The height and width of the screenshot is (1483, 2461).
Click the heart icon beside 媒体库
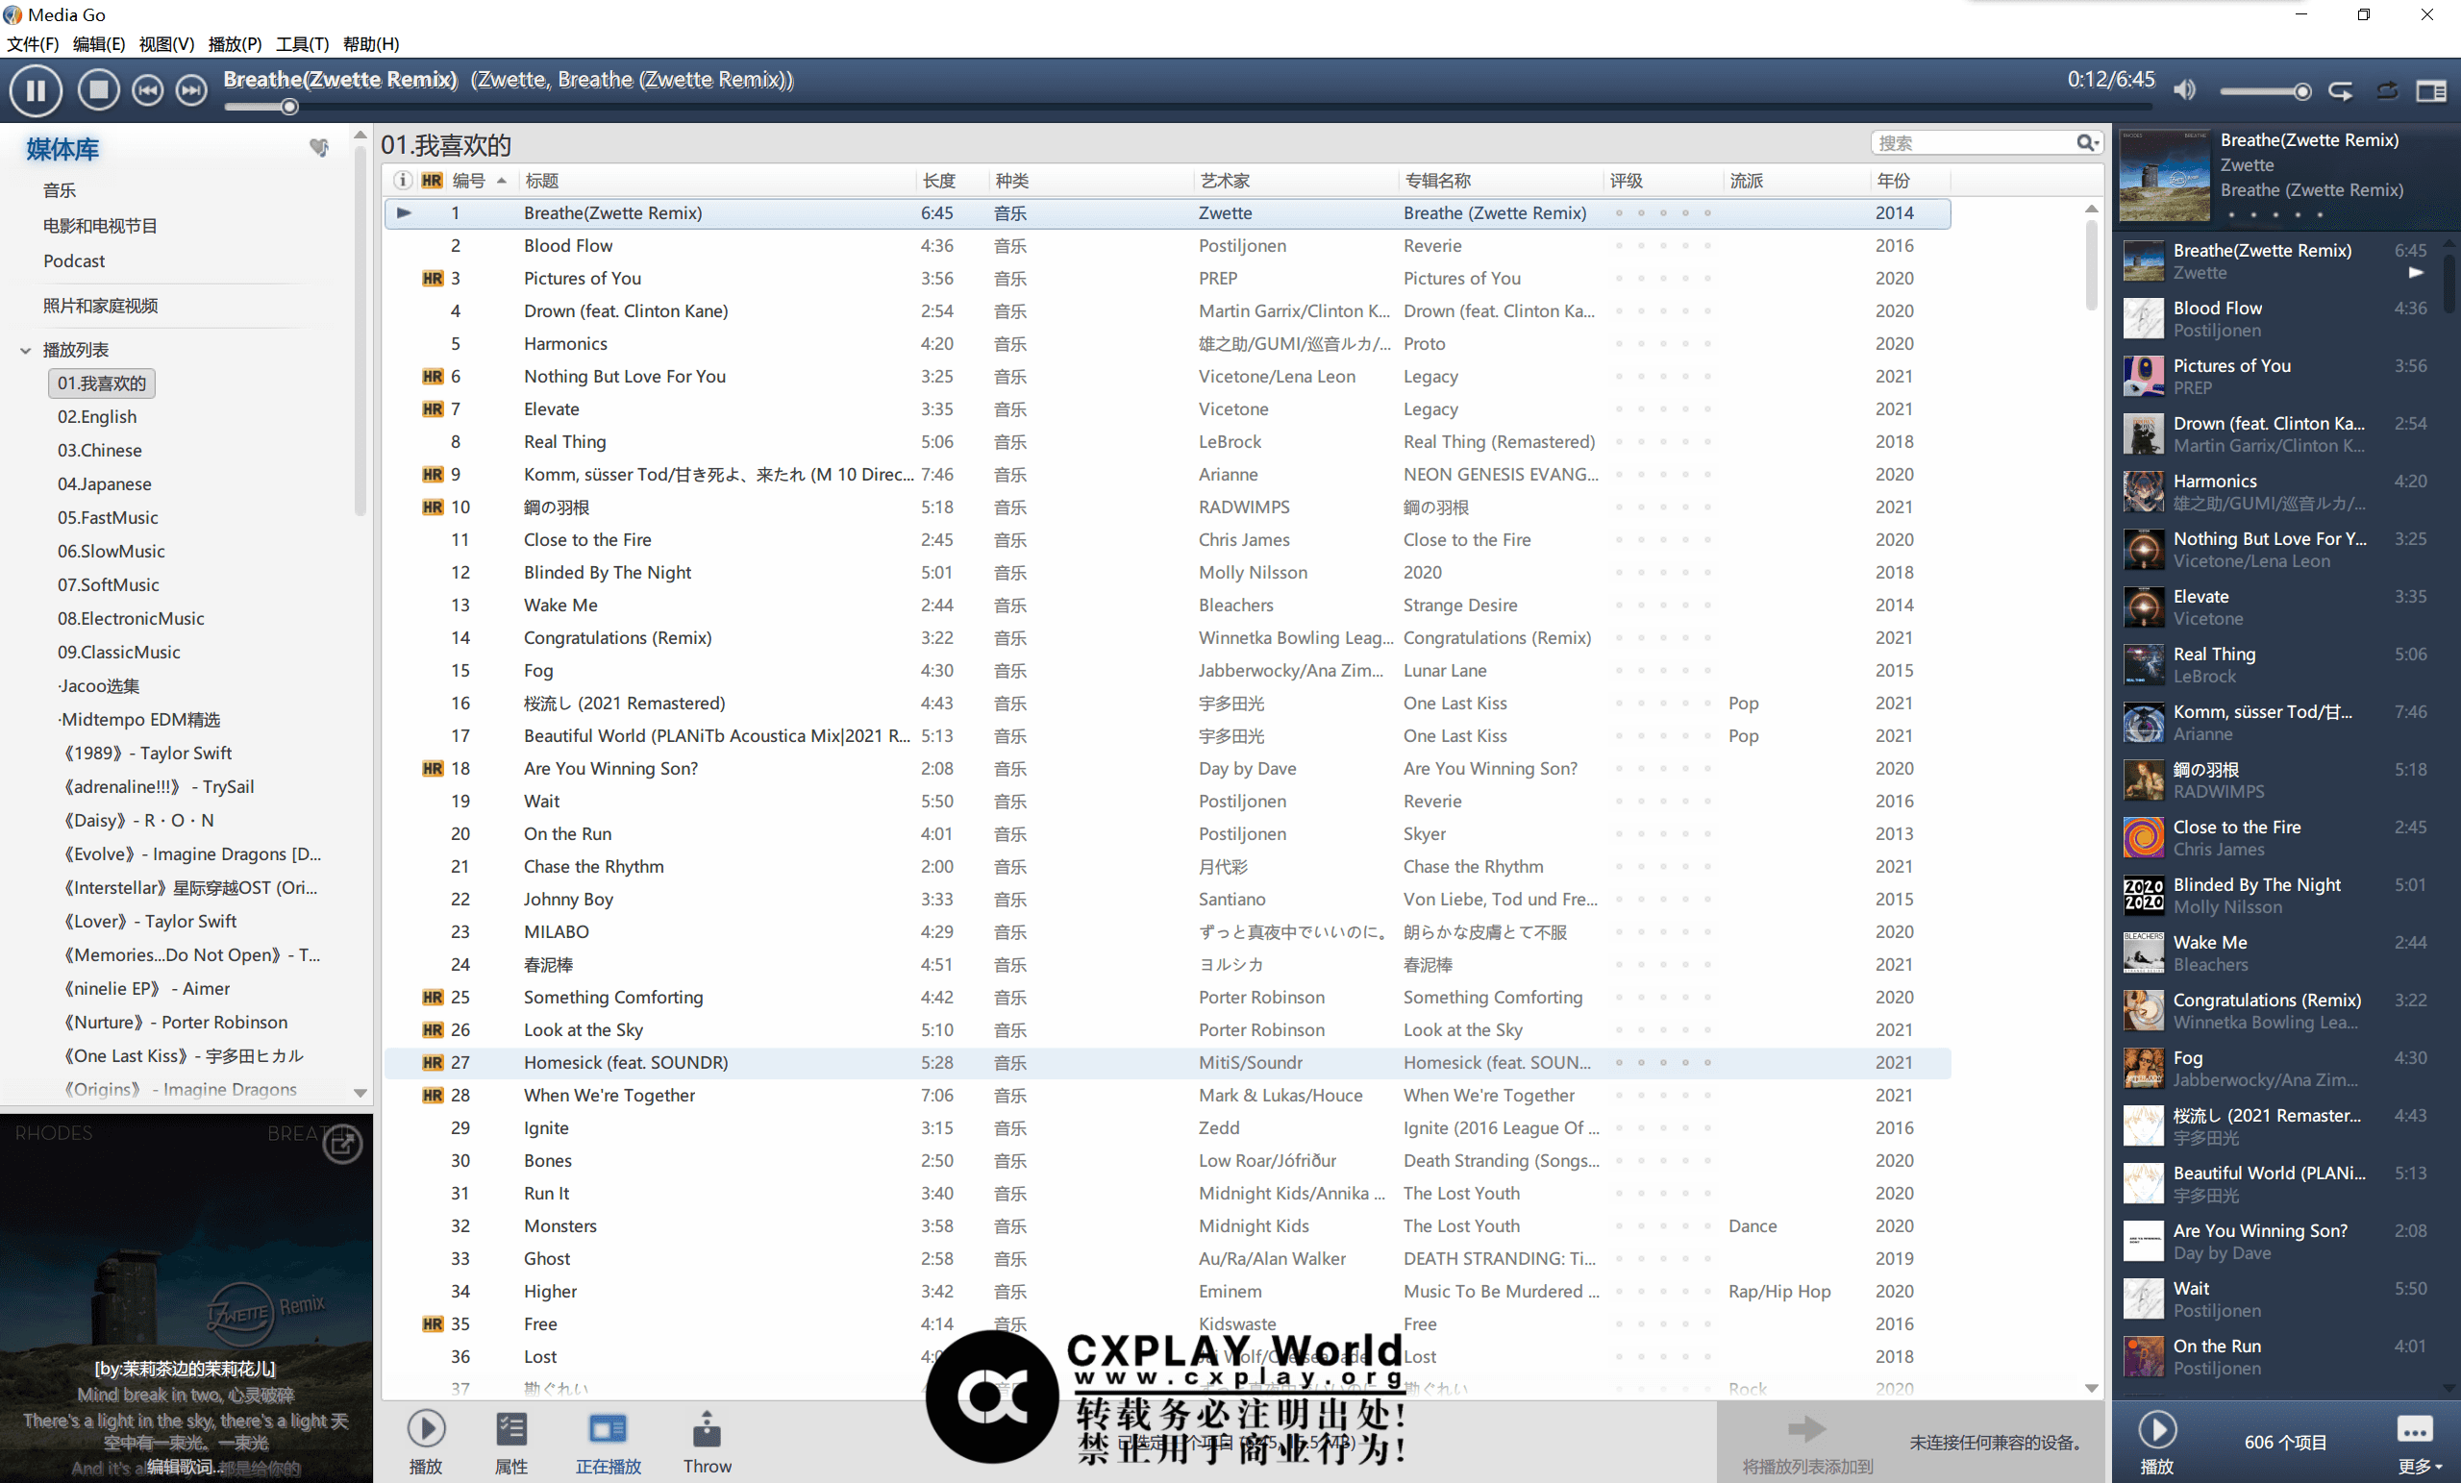click(x=318, y=148)
